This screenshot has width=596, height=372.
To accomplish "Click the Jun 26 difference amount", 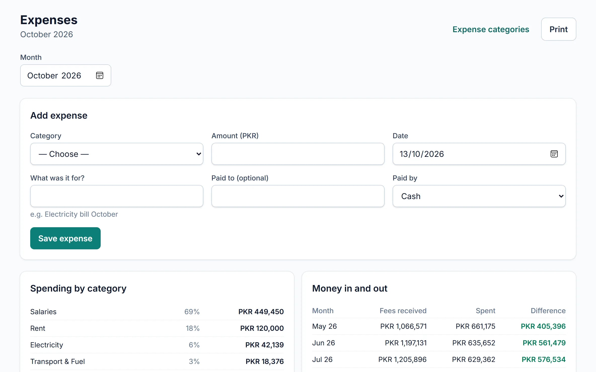I will point(544,343).
